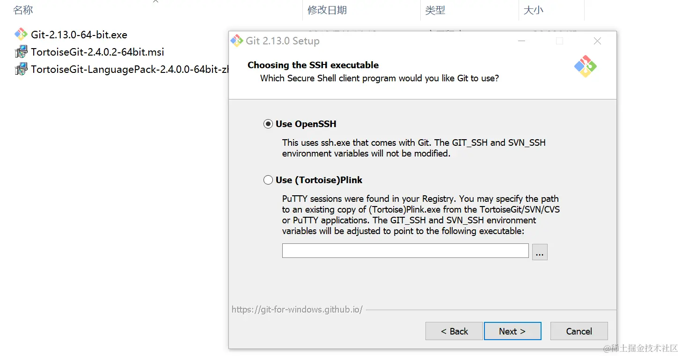Click the sort chevron above the column headers
681x356 pixels.
pyautogui.click(x=155, y=1)
